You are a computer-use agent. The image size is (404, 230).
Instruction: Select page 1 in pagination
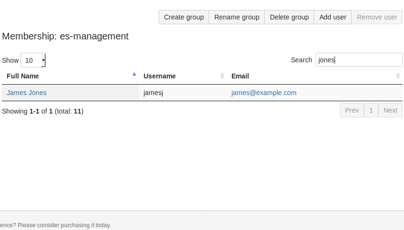371,110
